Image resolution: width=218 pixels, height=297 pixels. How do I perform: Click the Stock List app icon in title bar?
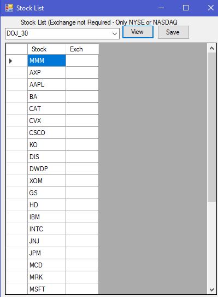point(9,8)
